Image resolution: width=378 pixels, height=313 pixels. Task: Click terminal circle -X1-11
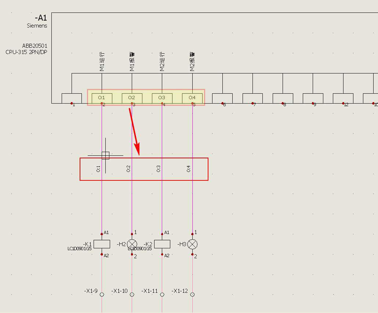point(162,294)
